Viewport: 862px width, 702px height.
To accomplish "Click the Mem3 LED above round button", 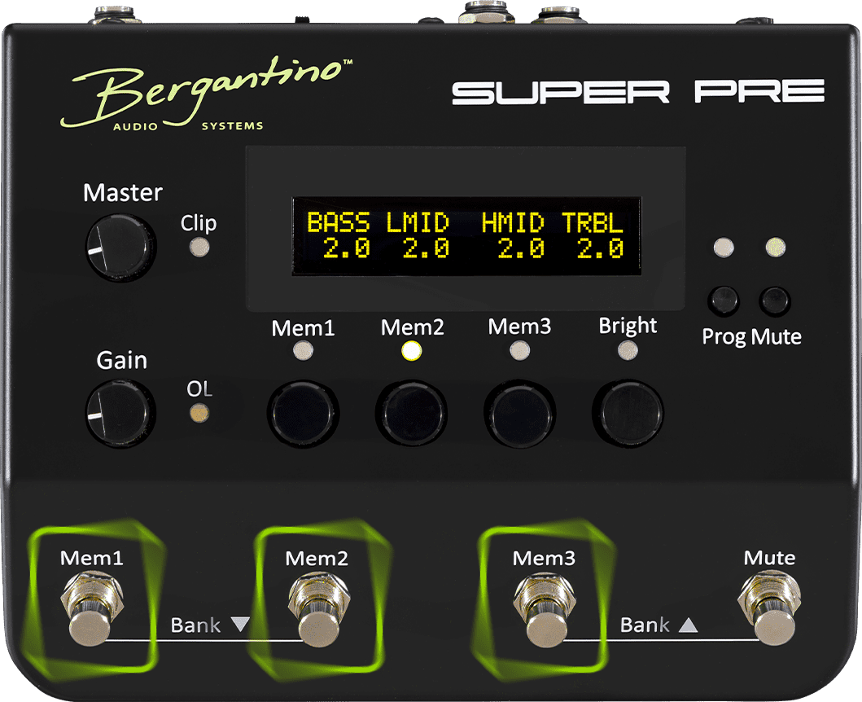I will click(519, 350).
